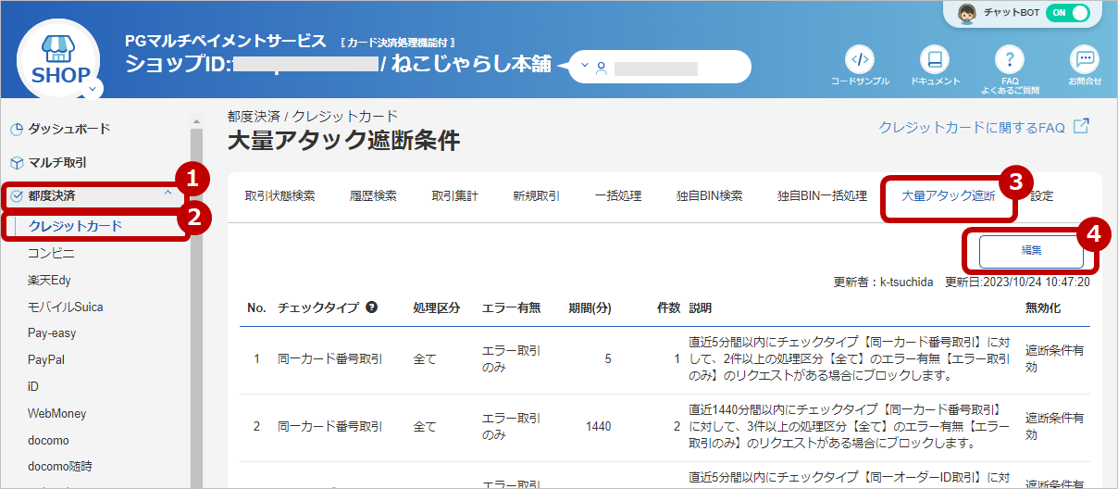Click row number 1 in the table
The width and height of the screenshot is (1118, 489).
[257, 358]
